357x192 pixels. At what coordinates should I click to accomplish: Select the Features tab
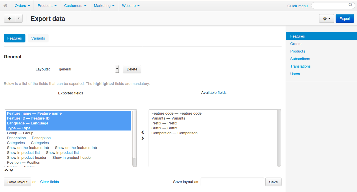coord(14,38)
